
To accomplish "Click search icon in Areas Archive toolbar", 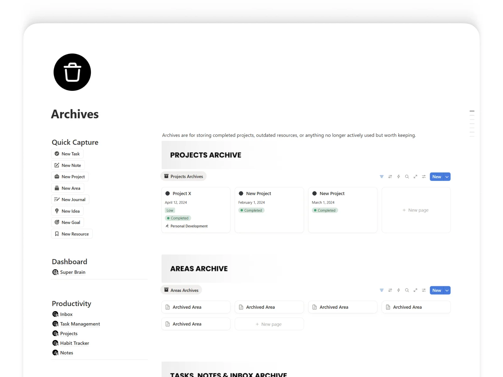I will [x=407, y=290].
